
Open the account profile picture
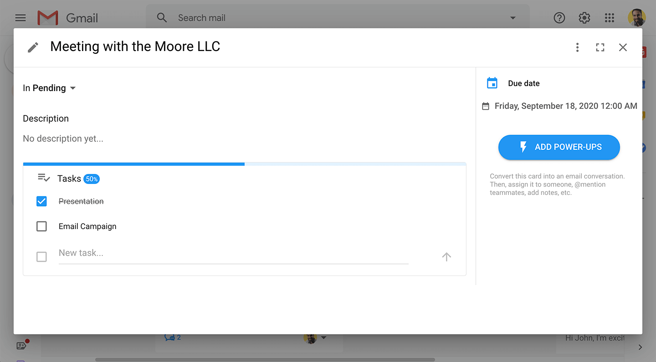pyautogui.click(x=636, y=18)
